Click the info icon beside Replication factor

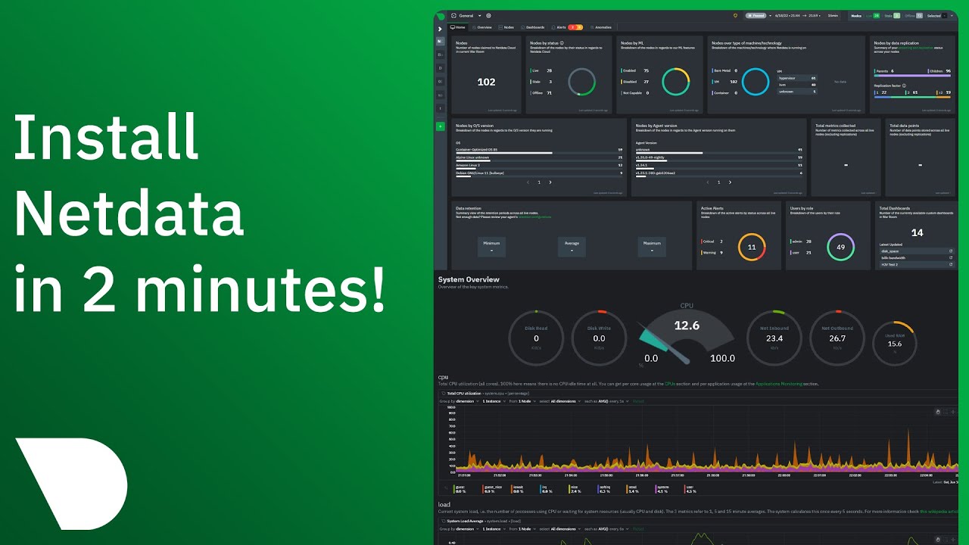coord(904,86)
